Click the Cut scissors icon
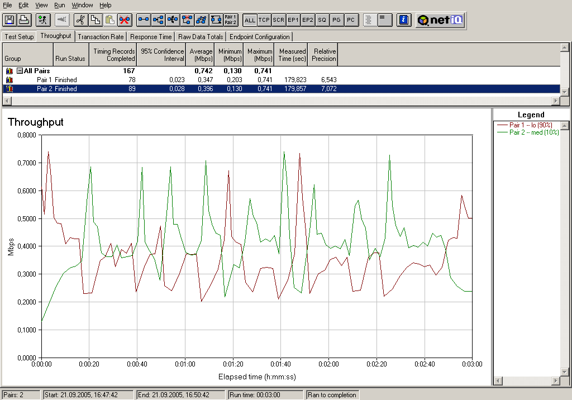 tap(81, 20)
